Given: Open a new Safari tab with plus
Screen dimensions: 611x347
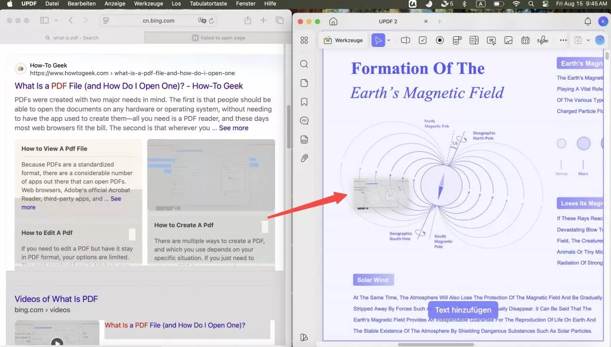Looking at the screenshot, I should point(263,20).
